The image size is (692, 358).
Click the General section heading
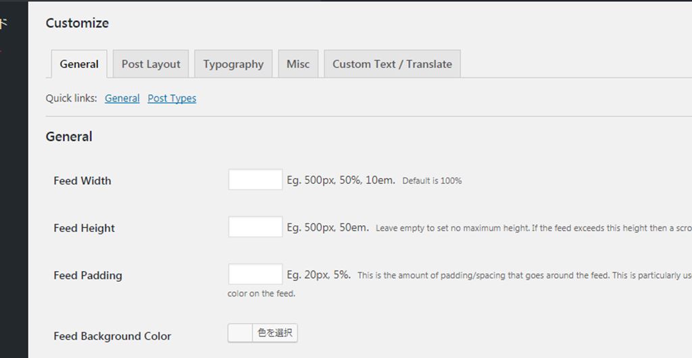click(69, 137)
